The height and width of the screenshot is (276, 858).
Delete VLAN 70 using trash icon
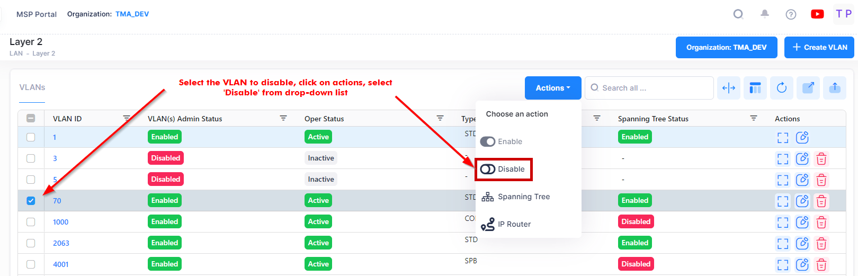821,201
